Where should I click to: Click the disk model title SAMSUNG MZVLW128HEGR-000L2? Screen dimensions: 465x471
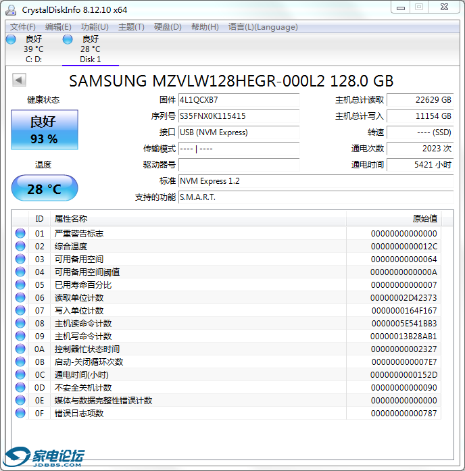197,81
